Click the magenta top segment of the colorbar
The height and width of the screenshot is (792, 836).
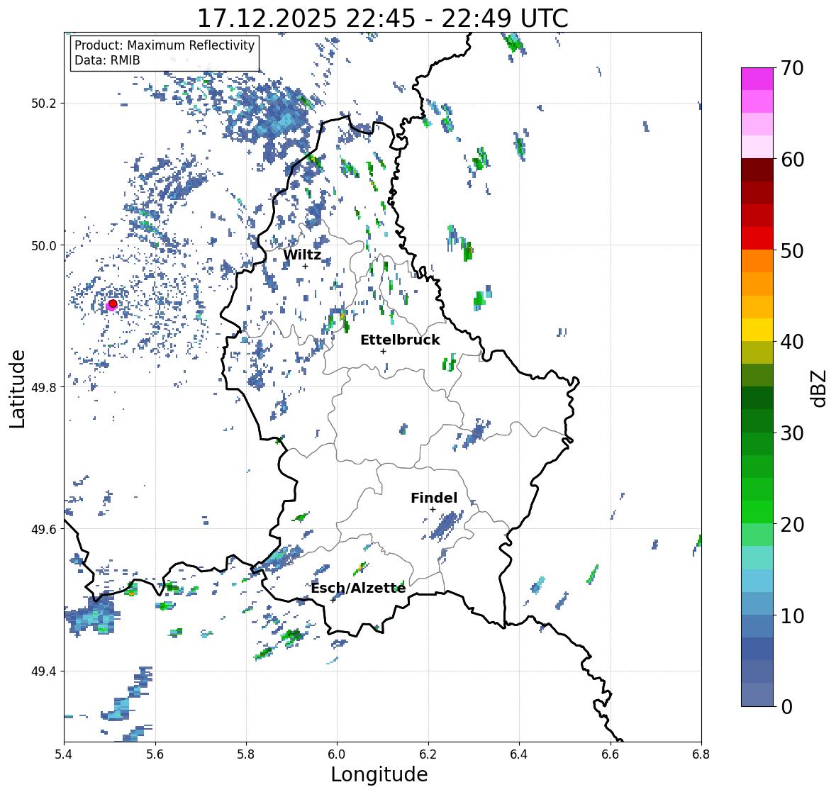757,79
